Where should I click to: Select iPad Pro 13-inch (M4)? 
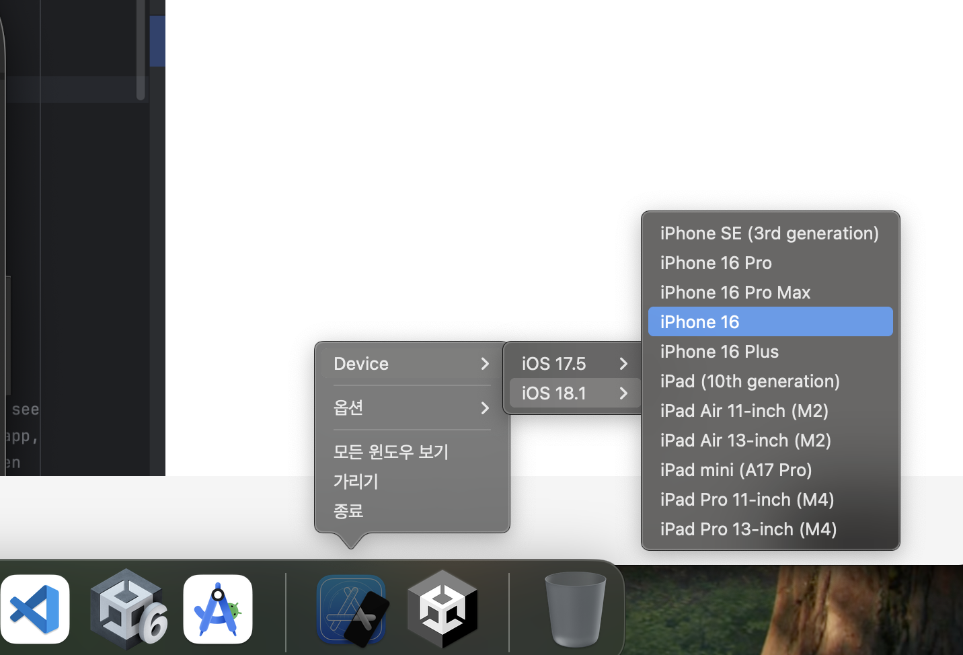[771, 529]
